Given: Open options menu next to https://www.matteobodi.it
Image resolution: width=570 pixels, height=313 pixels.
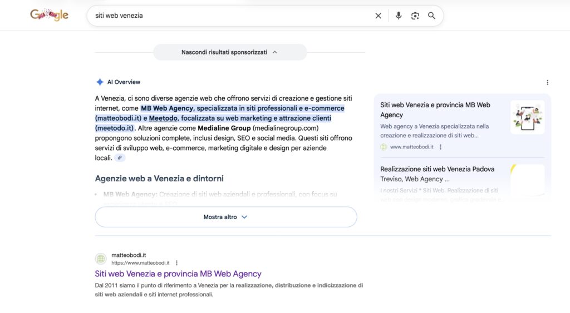Looking at the screenshot, I should tap(176, 263).
